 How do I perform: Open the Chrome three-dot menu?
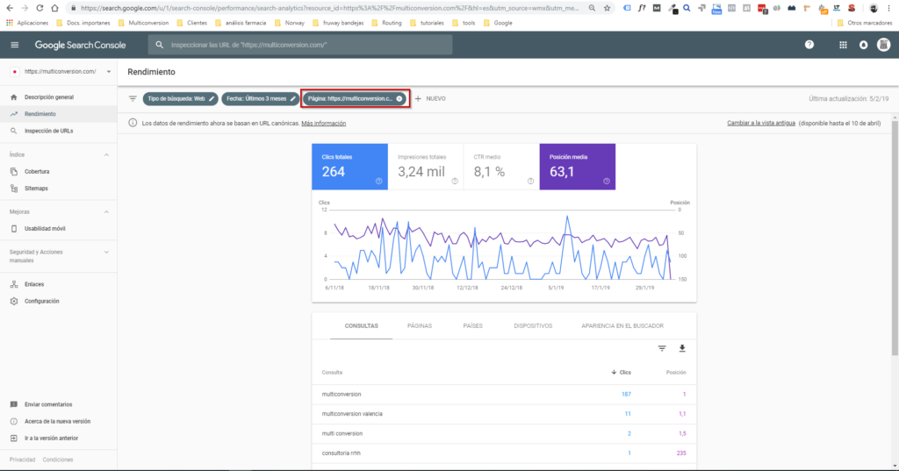(x=888, y=8)
